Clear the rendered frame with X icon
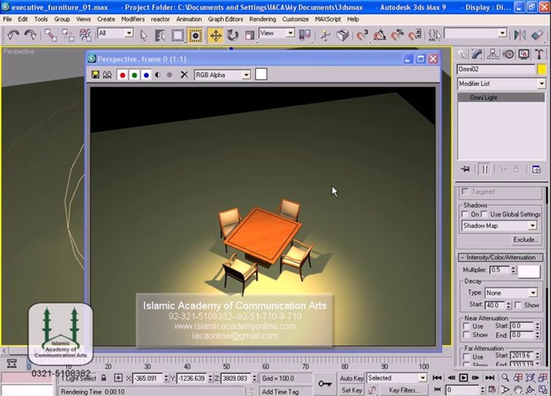This screenshot has height=396, width=551. [184, 74]
